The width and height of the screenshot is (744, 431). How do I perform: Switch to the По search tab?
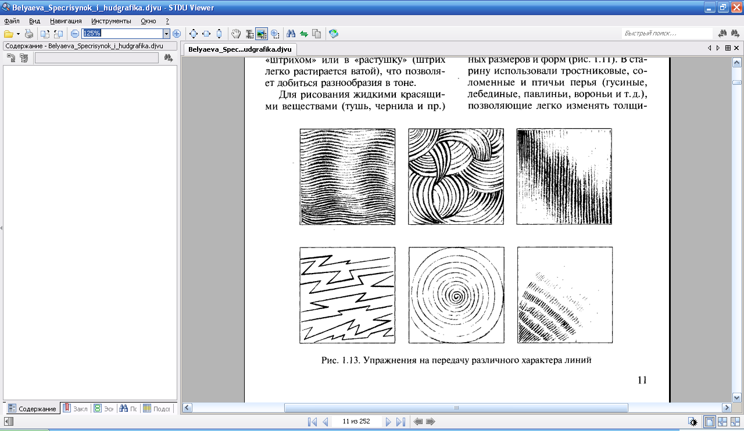click(128, 408)
